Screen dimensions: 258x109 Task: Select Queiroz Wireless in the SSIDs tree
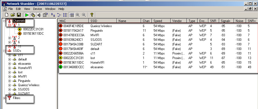click(29, 85)
